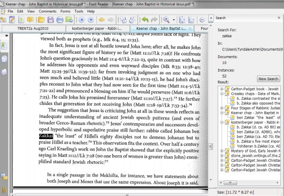
Task: Open the View menu
Action: 31,11
